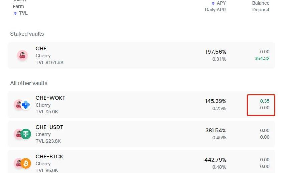Click the 145.39% APY of CHE-WOKT

click(x=216, y=101)
